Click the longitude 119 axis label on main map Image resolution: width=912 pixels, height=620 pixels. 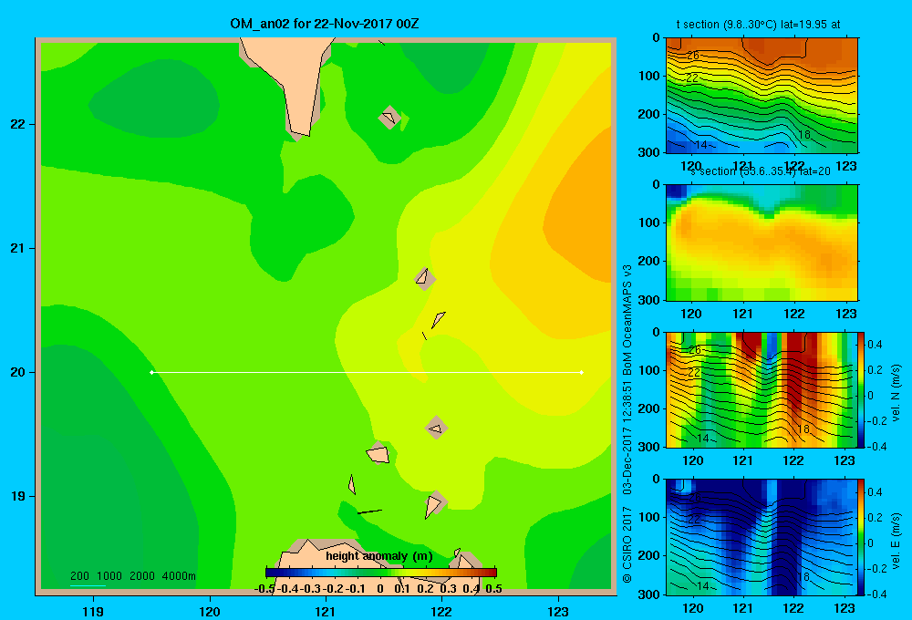tap(93, 611)
